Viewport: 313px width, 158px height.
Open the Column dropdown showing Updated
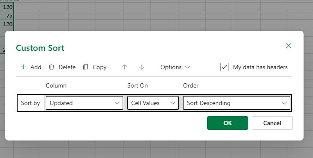84,103
